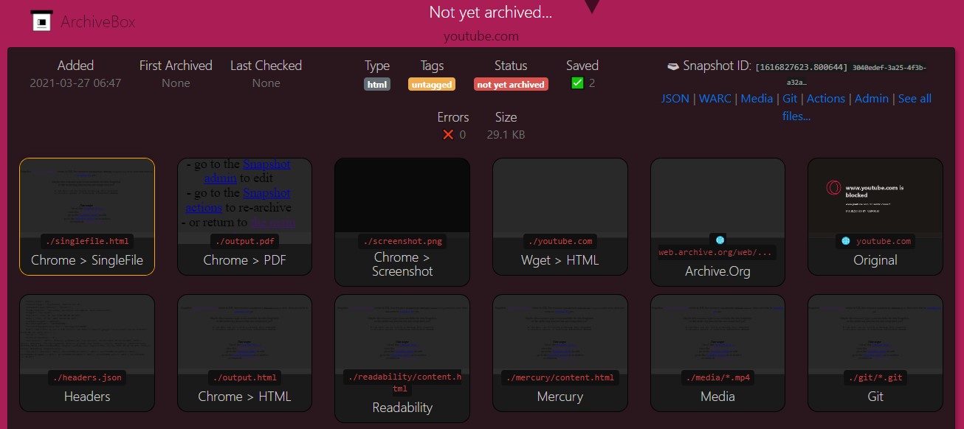Click the Chrome > SingleFile card title
Screen dimensions: 964x429
87,260
